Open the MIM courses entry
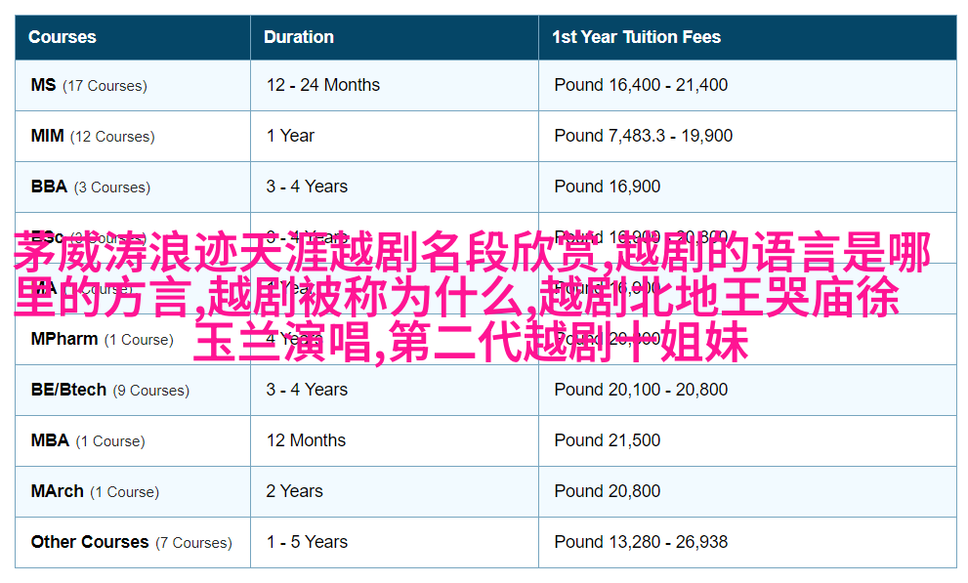 (47, 136)
